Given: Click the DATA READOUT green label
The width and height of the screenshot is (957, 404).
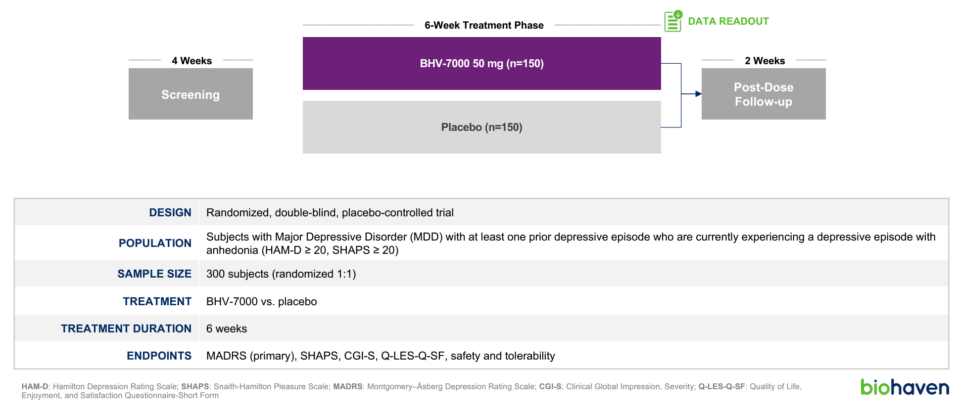Looking at the screenshot, I should click(728, 21).
